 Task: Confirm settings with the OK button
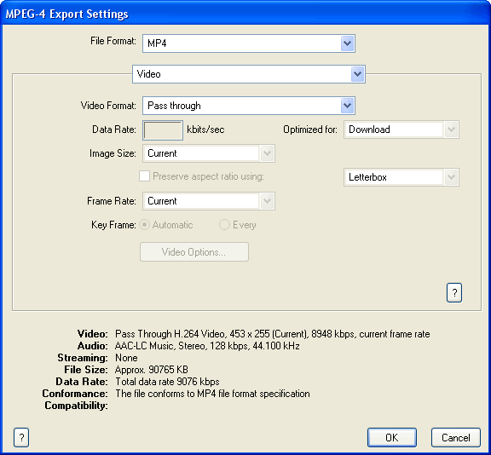(x=392, y=437)
